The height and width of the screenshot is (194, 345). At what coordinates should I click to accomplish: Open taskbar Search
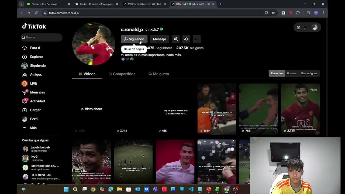(x=75, y=189)
